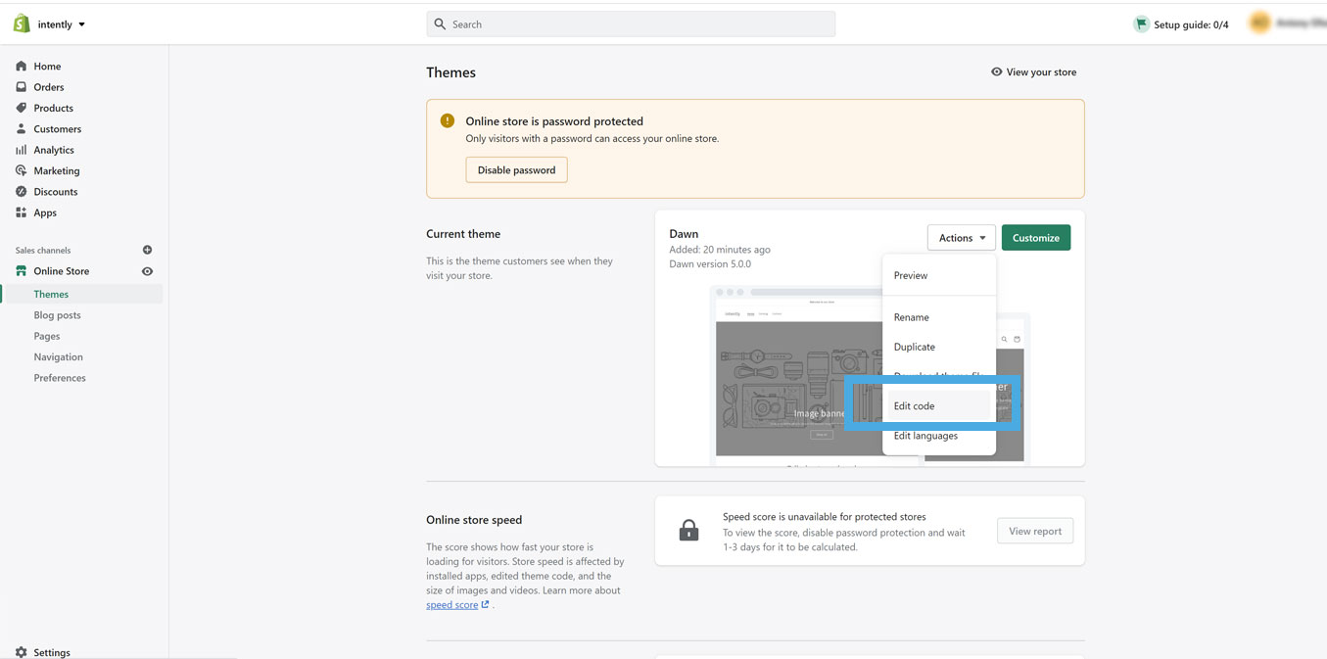This screenshot has width=1327, height=659.
Task: Open the Home icon in the sidebar
Action: pyautogui.click(x=22, y=66)
